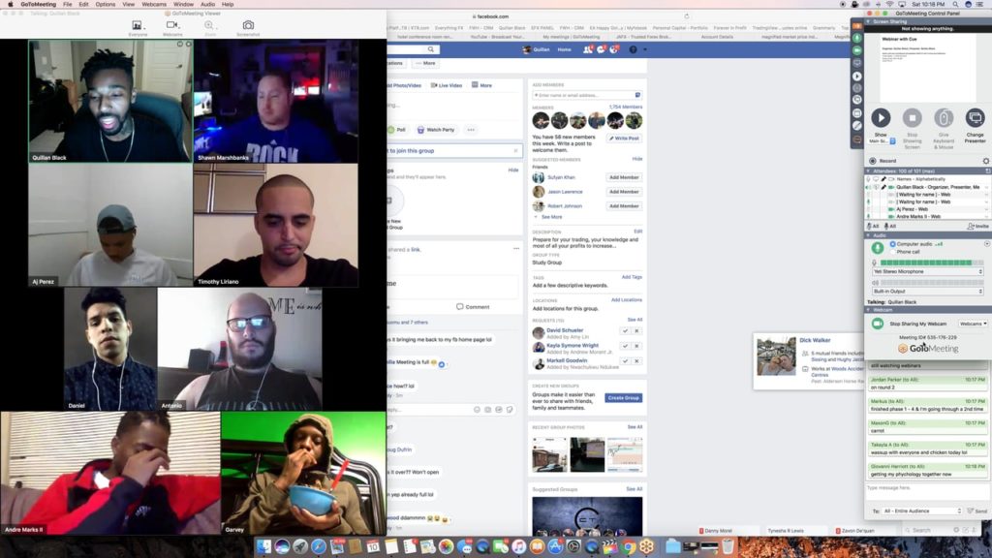
Task: Decline David Schuster's join request with the X
Action: tap(637, 331)
